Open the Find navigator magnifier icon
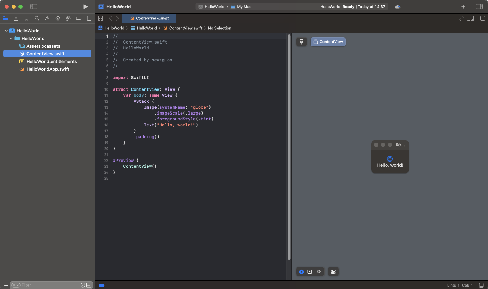This screenshot has width=488, height=289. [x=37, y=18]
